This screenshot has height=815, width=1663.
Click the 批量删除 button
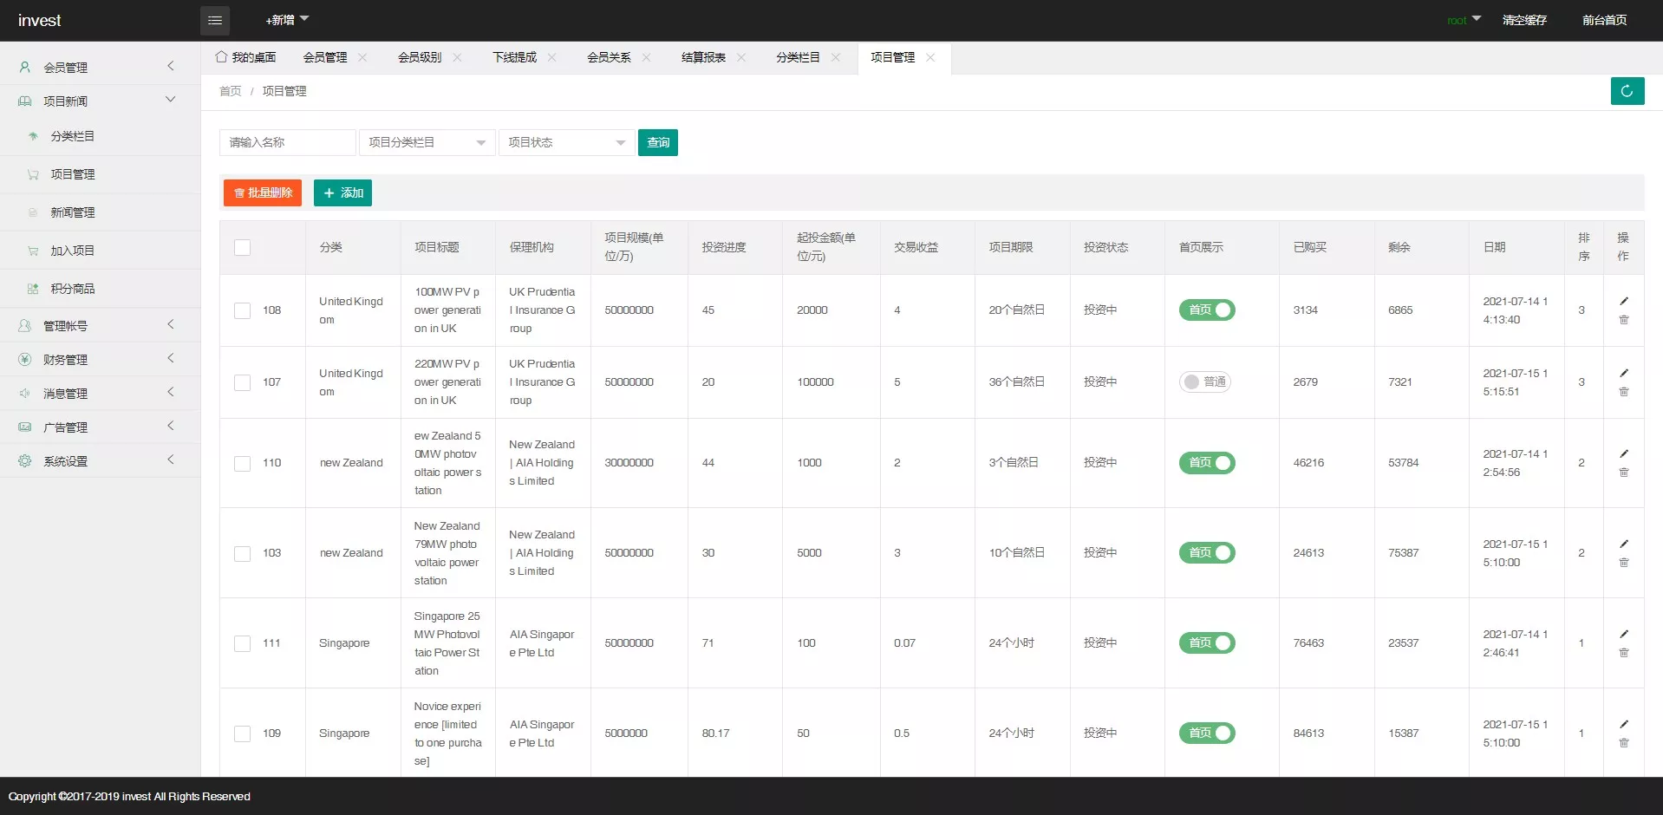pos(263,192)
